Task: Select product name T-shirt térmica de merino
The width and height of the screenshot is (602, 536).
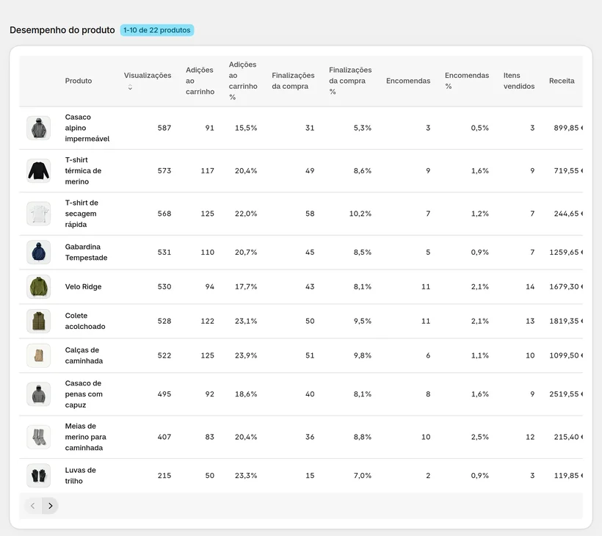Action: click(x=83, y=170)
